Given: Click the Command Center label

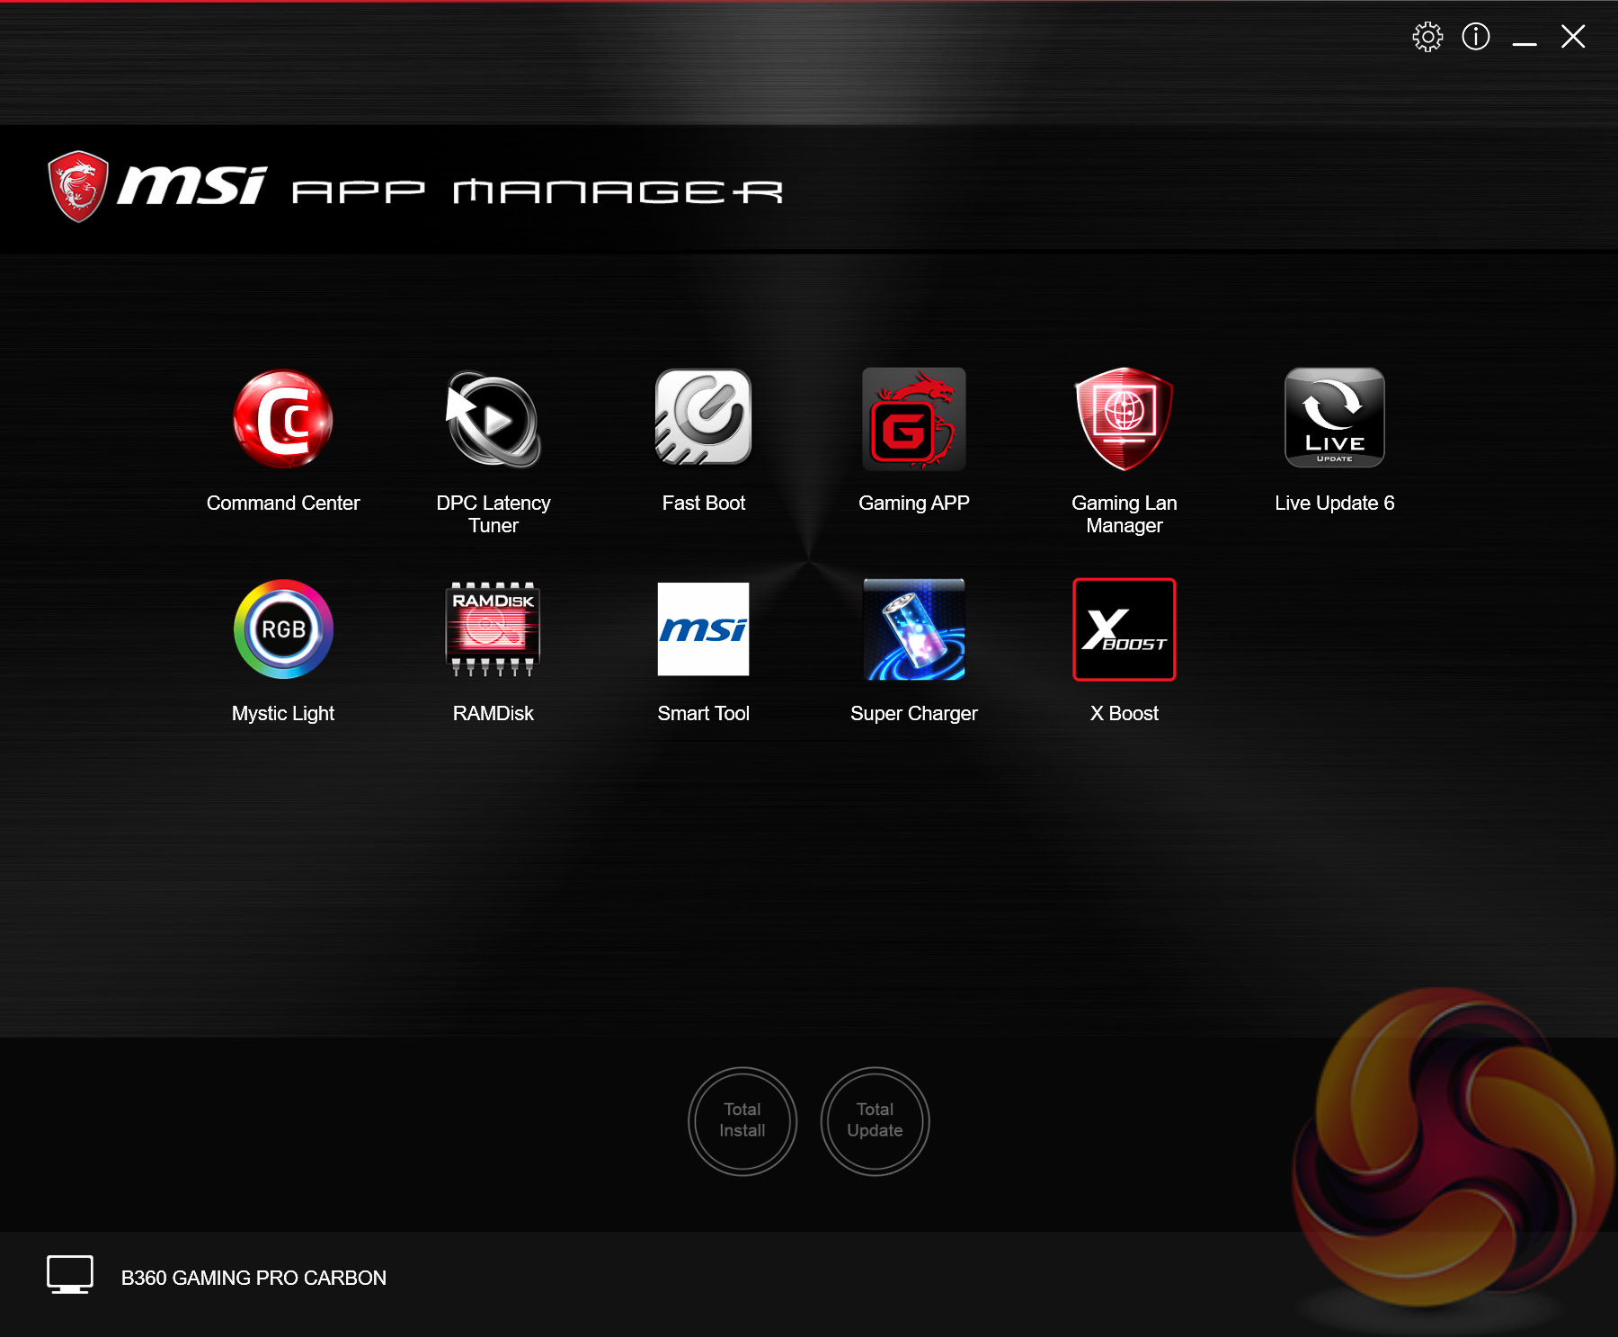Looking at the screenshot, I should tap(283, 504).
